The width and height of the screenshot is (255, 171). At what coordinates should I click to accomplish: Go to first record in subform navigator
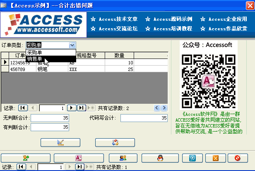(x=23, y=108)
